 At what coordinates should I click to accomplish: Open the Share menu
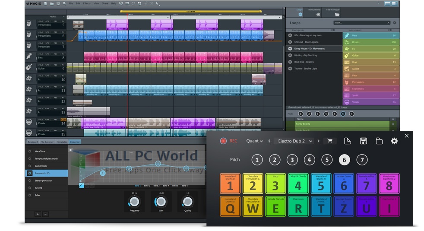coord(105,3)
